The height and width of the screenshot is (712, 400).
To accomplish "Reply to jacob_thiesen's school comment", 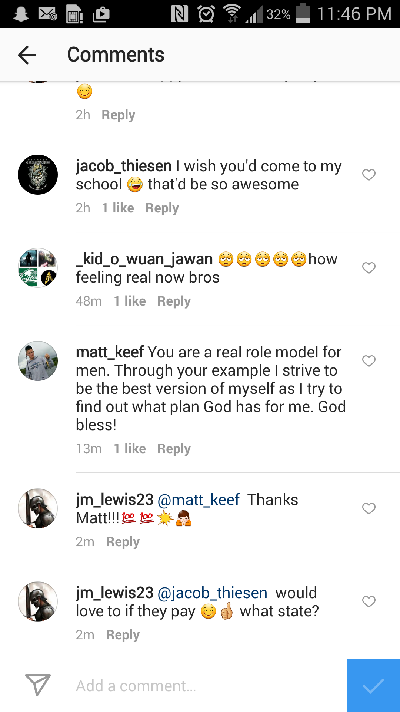I will [x=162, y=208].
